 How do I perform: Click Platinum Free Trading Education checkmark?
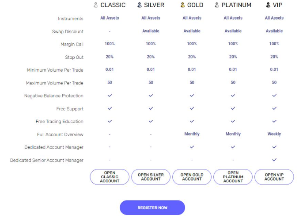[x=233, y=121]
